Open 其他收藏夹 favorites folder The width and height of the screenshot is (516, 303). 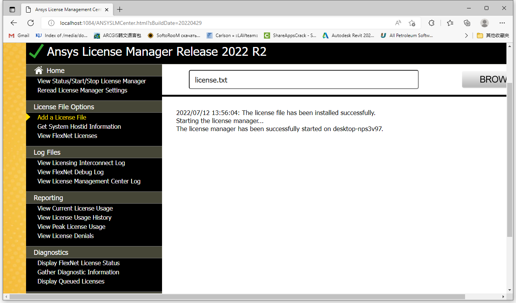493,36
